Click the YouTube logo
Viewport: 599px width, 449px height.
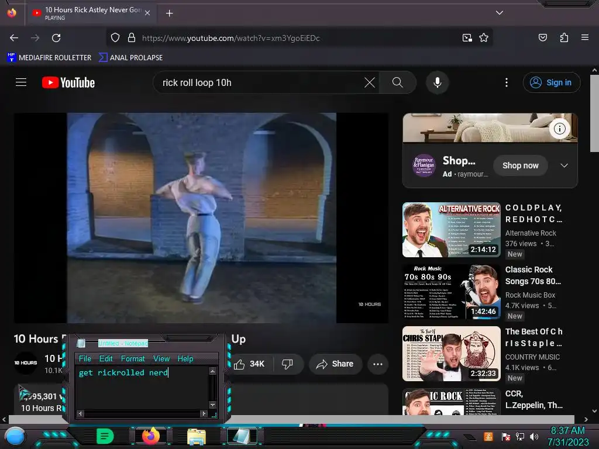tap(68, 83)
